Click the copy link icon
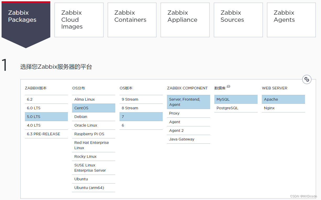 coord(307,79)
